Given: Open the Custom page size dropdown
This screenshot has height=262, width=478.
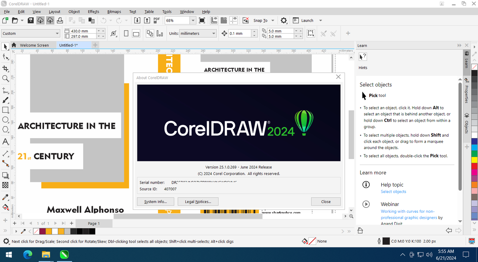Looking at the screenshot, I should [x=57, y=34].
